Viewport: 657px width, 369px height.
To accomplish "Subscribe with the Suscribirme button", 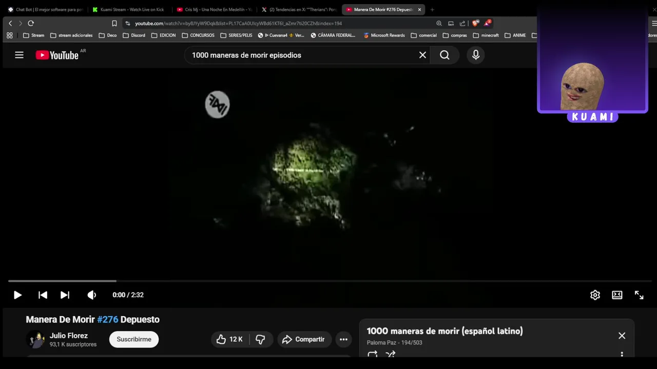I will 134,339.
